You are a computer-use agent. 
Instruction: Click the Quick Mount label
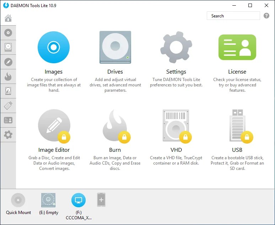click(18, 213)
